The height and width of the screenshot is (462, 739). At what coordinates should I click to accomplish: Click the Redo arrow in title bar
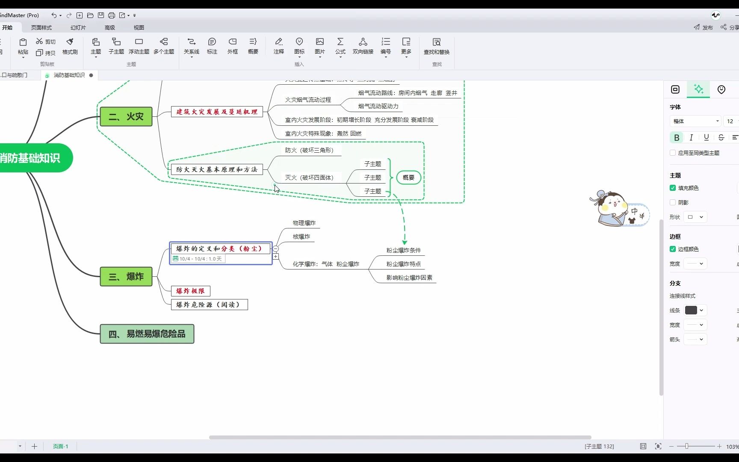pos(69,15)
